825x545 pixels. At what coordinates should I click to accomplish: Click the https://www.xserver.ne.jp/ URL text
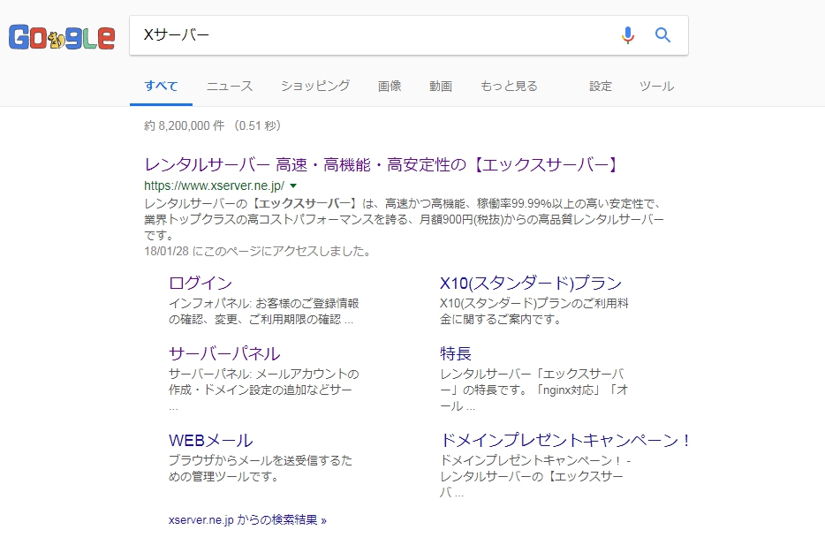pyautogui.click(x=214, y=185)
